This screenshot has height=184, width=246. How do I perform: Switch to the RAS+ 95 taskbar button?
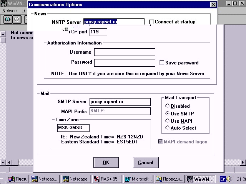coord(107,179)
